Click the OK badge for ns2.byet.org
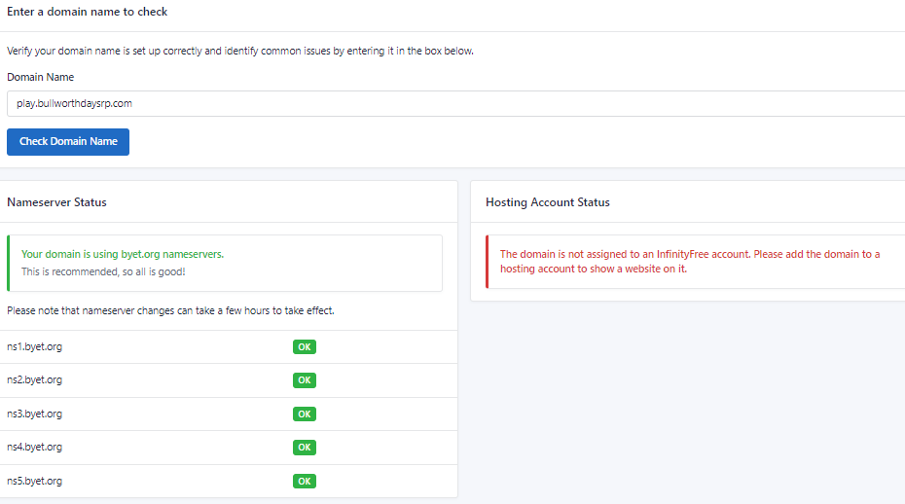This screenshot has height=504, width=905. (x=305, y=380)
